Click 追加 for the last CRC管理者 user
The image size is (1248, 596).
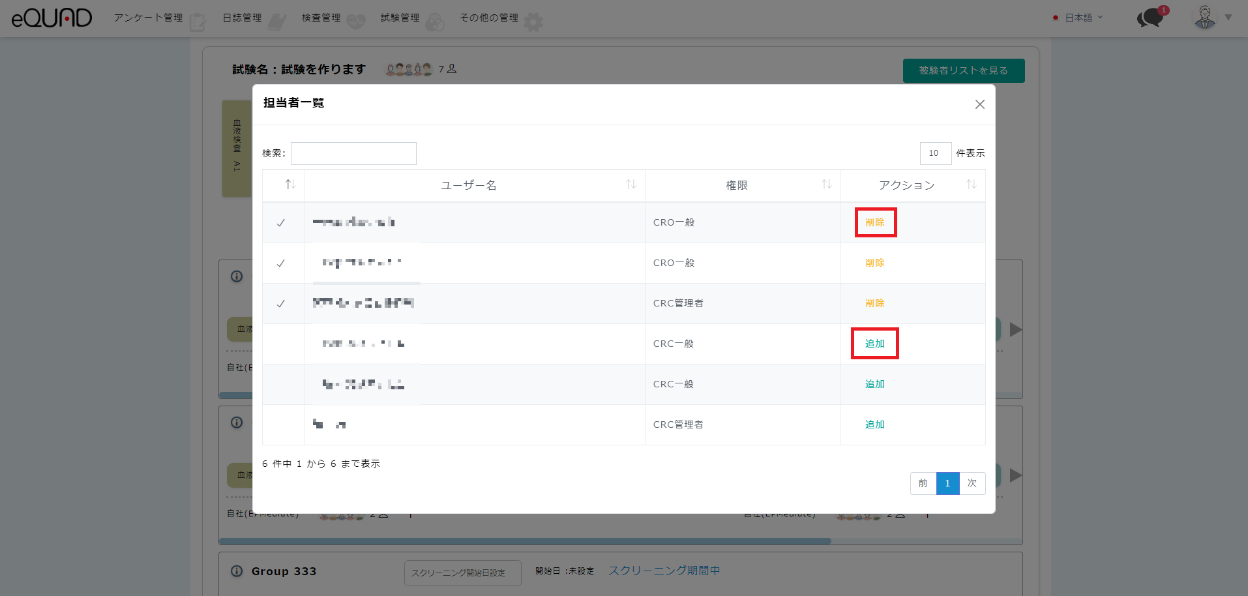875,425
